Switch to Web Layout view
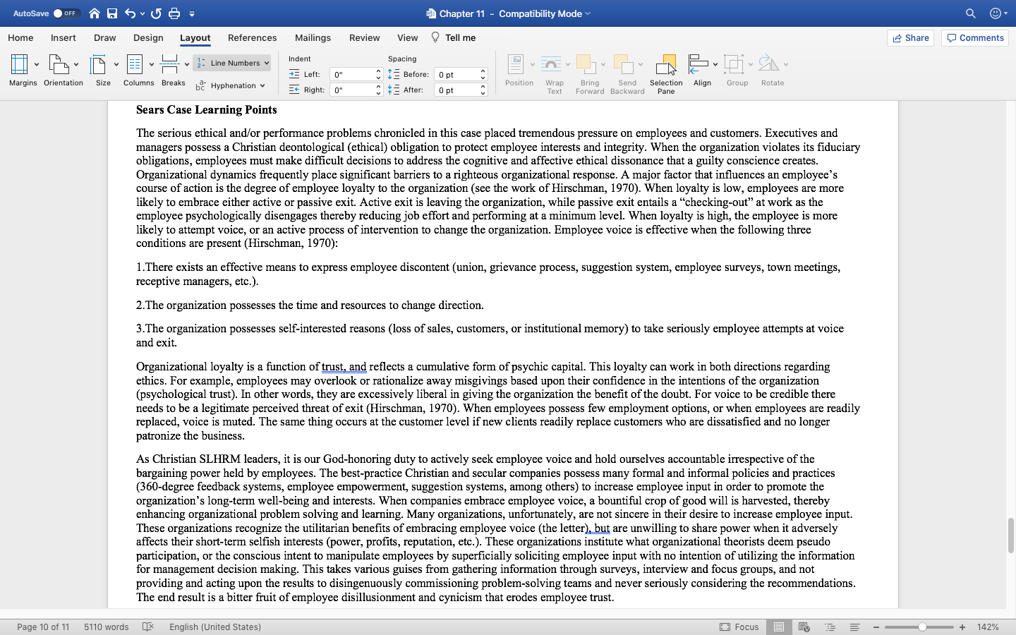 pyautogui.click(x=804, y=627)
